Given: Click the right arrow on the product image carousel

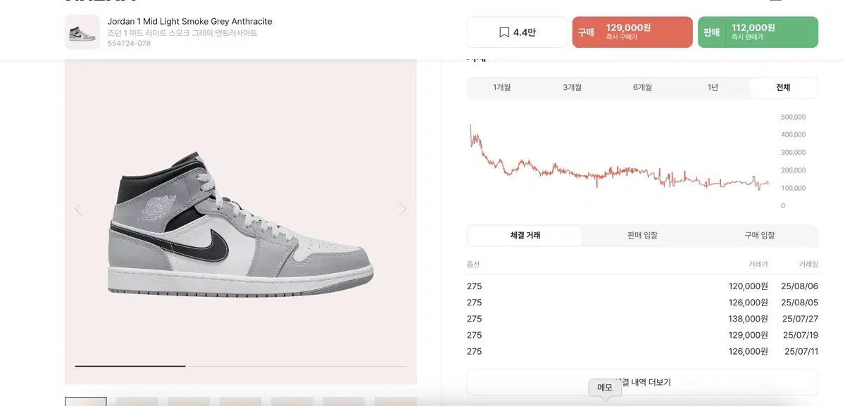Looking at the screenshot, I should tap(402, 208).
